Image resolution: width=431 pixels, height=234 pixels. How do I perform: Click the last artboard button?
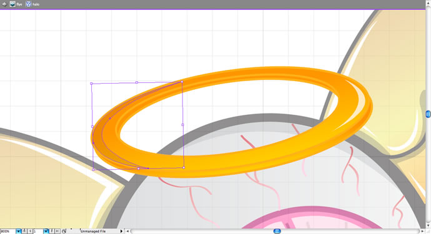click(x=57, y=232)
